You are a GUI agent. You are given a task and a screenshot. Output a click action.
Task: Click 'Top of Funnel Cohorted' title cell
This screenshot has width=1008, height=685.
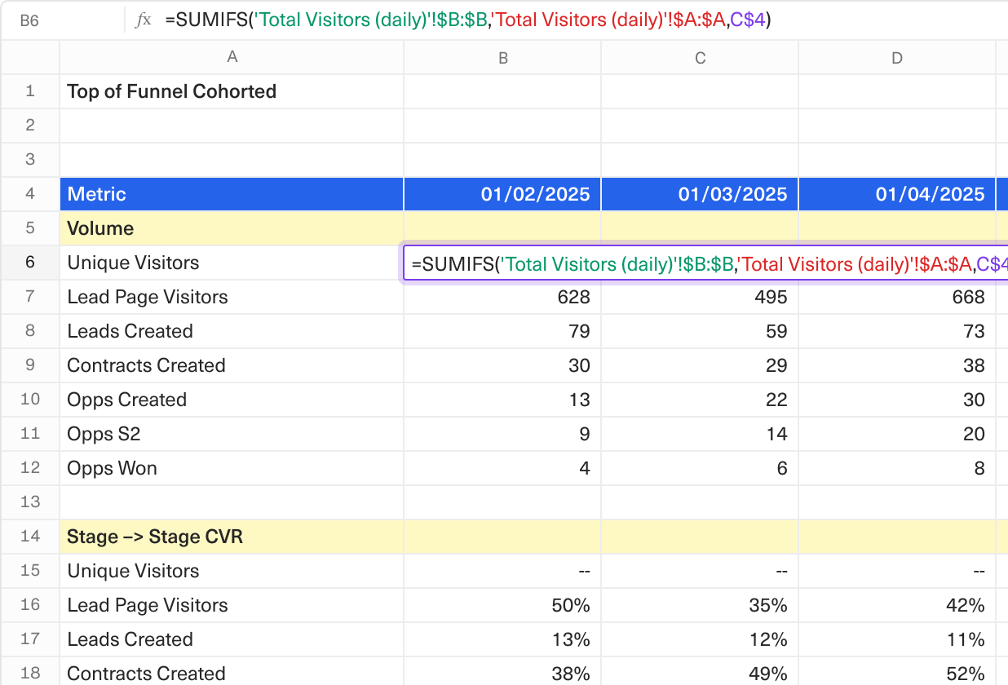coord(232,91)
